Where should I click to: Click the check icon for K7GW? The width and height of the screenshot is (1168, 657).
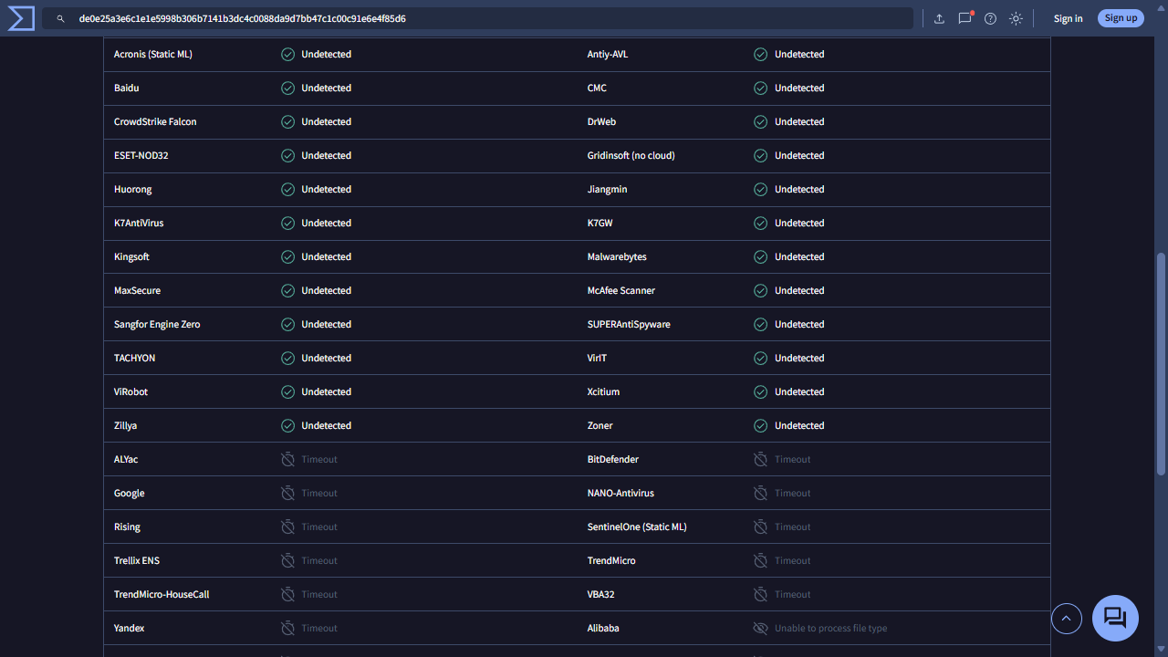click(760, 224)
